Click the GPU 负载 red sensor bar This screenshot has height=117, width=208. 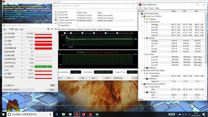click(x=43, y=45)
